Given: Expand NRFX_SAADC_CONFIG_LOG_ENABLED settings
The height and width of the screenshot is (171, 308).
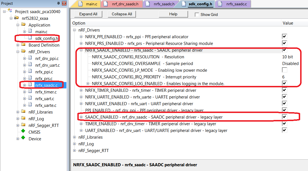Looking at the screenshot, I should click(x=88, y=83).
